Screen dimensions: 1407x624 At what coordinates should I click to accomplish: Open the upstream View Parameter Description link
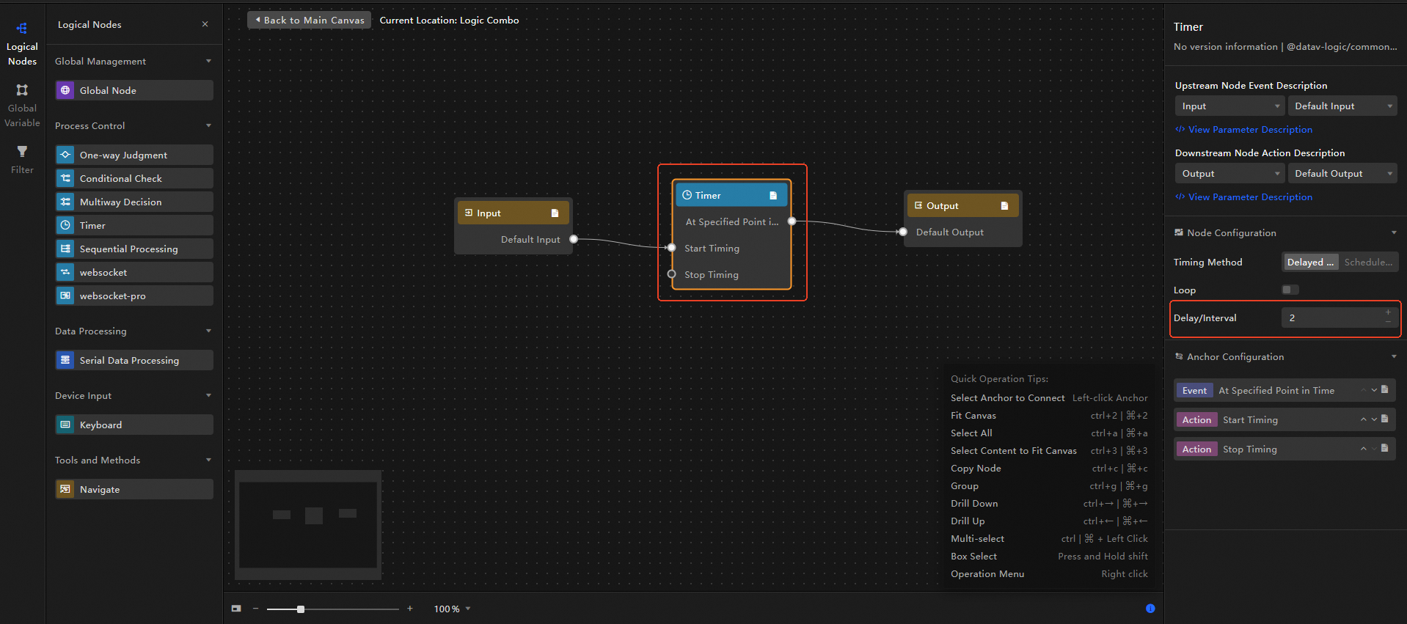pyautogui.click(x=1244, y=130)
